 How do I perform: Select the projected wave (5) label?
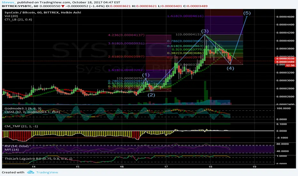coord(247,13)
